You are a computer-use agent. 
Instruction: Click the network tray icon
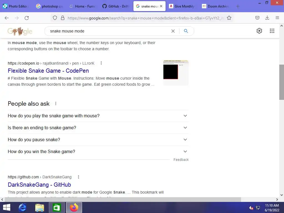pos(258,208)
